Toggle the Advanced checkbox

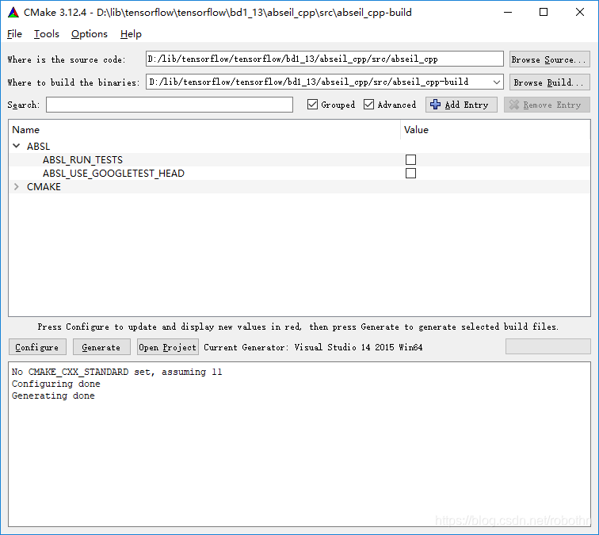(368, 105)
